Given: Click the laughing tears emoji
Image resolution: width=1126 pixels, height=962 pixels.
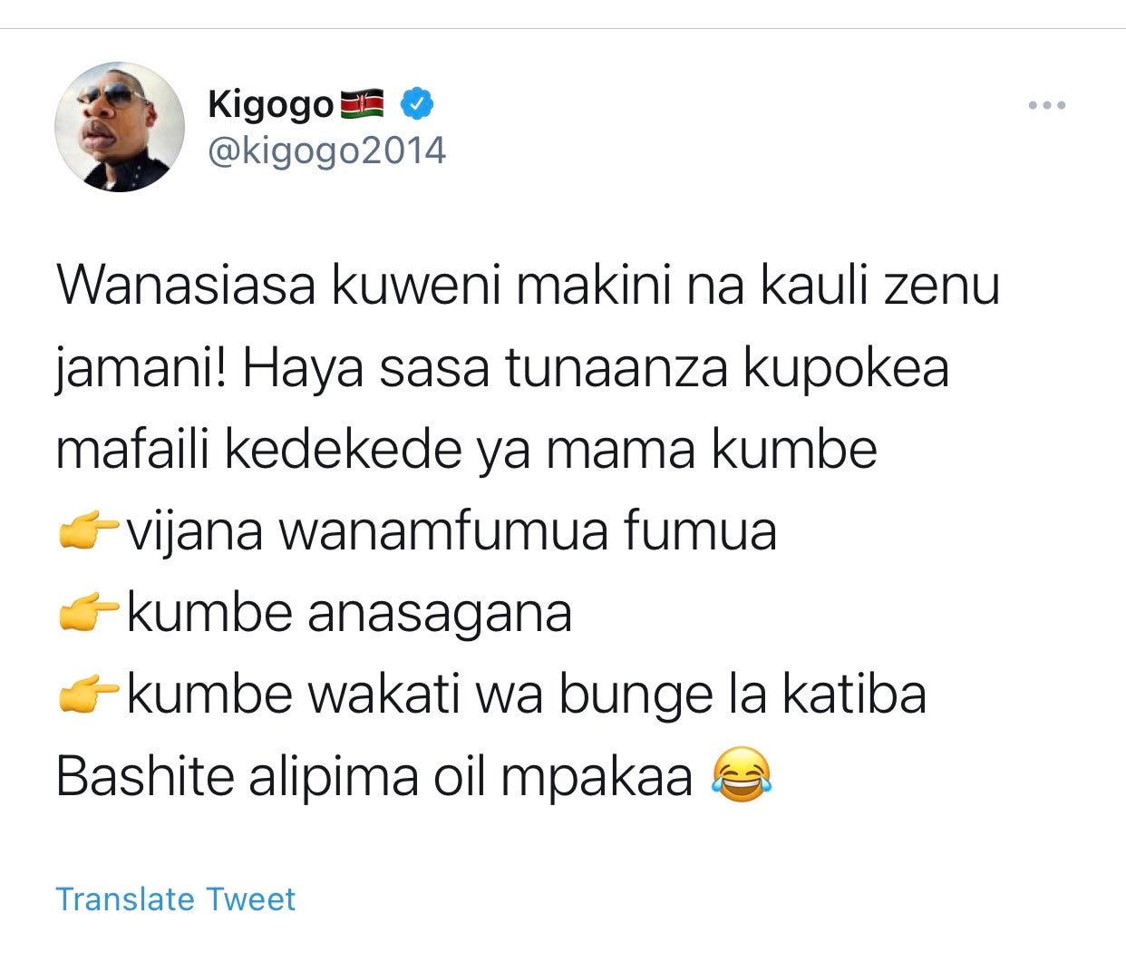Looking at the screenshot, I should [742, 777].
